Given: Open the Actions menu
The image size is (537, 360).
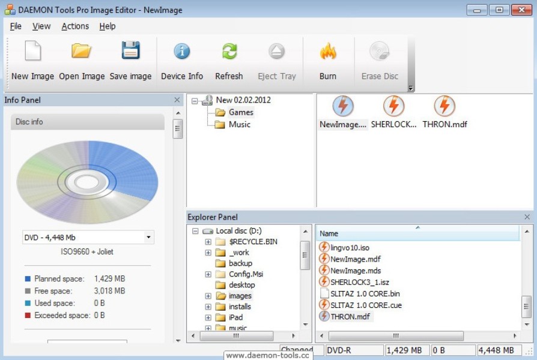Looking at the screenshot, I should click(75, 26).
